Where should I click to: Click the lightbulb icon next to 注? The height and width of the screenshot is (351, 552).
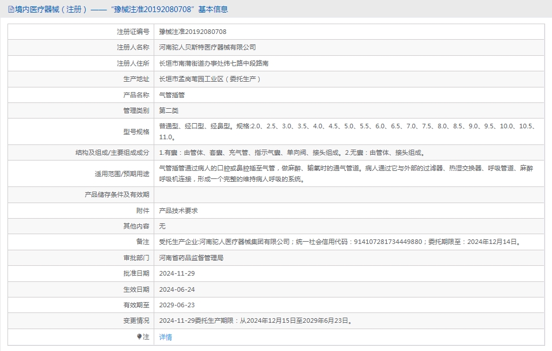pos(139,337)
